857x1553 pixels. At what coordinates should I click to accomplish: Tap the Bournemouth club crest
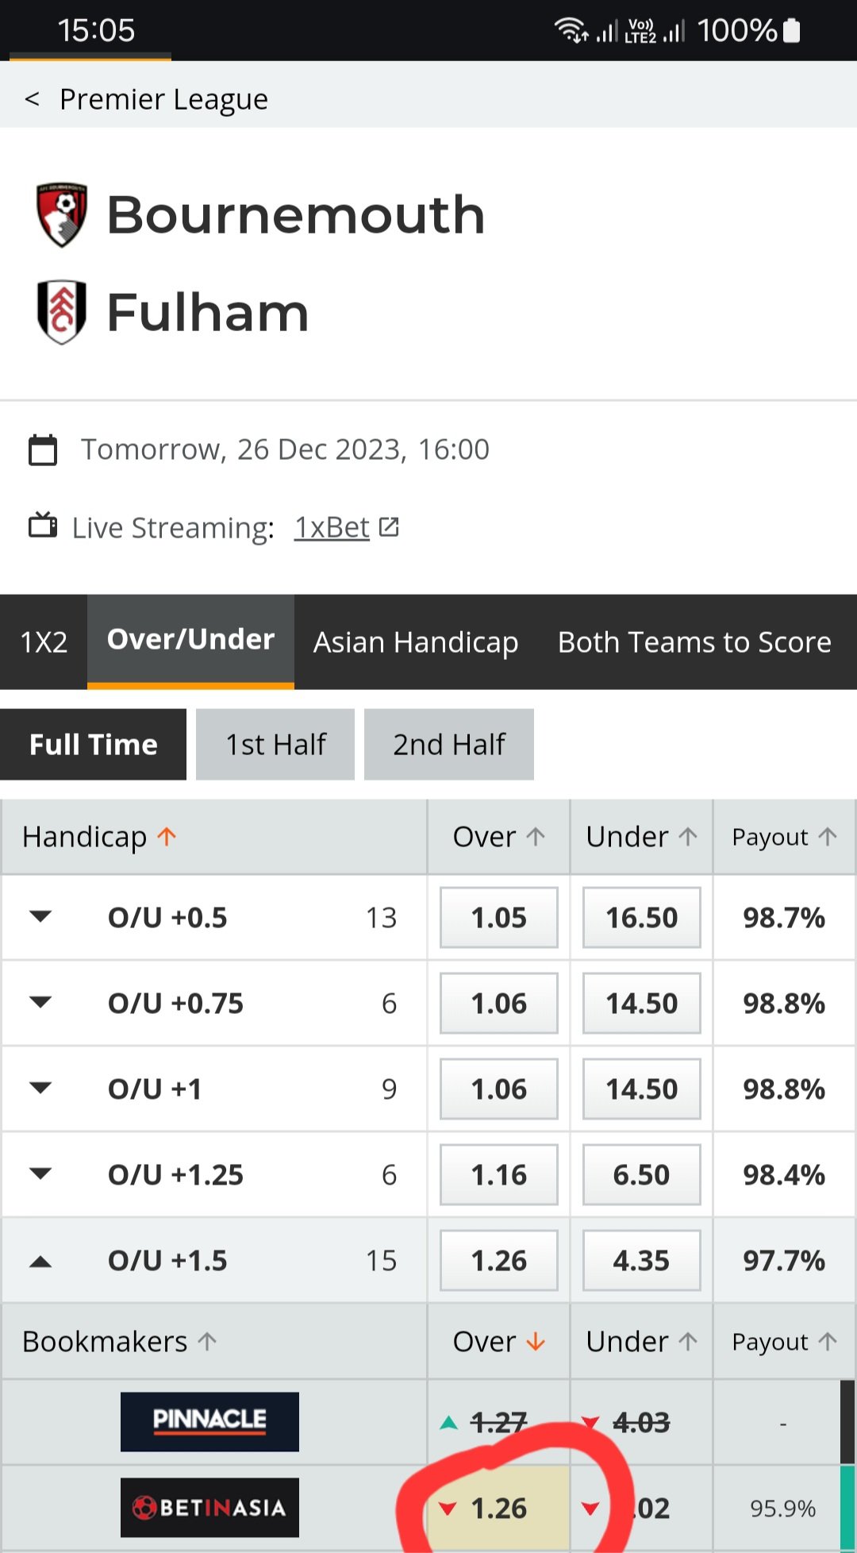pyautogui.click(x=62, y=215)
